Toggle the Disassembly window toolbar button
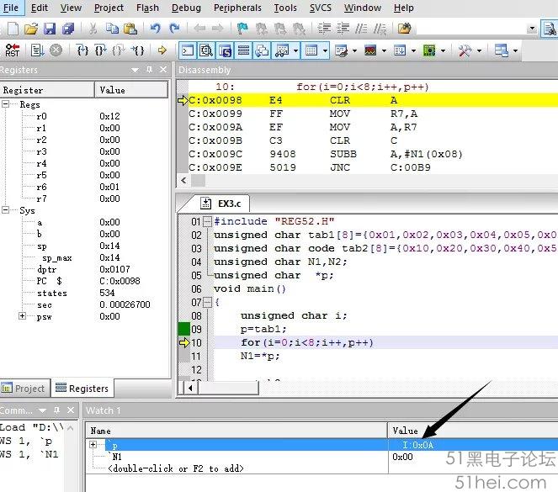This screenshot has height=492, width=558. (x=206, y=50)
